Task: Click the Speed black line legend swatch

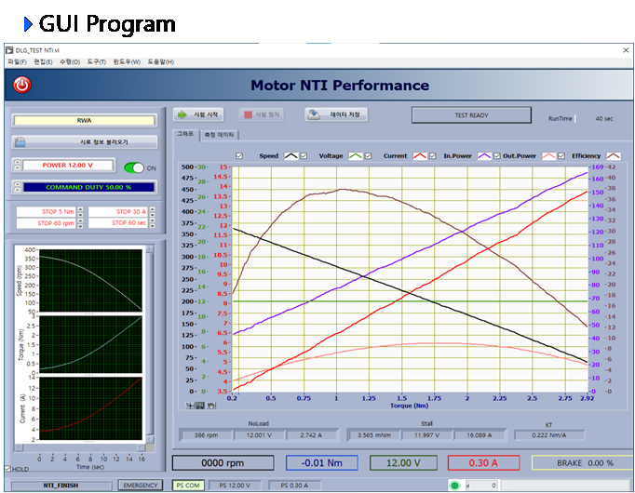Action: [x=290, y=156]
